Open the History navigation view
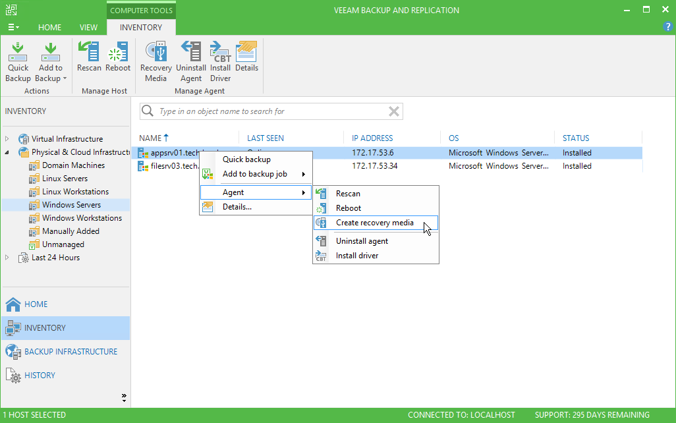The height and width of the screenshot is (423, 676). [65, 375]
